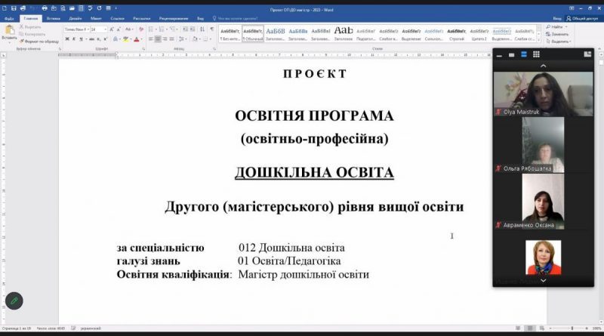Click the Общий доступ share button

(582, 18)
